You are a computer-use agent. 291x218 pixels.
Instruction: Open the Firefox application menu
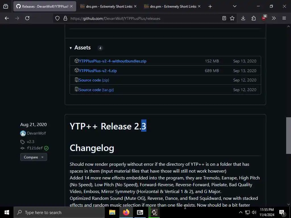pos(284,18)
